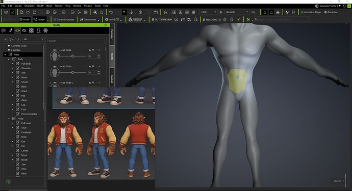
Task: Export the character with the arrow icon
Action: coord(79,12)
